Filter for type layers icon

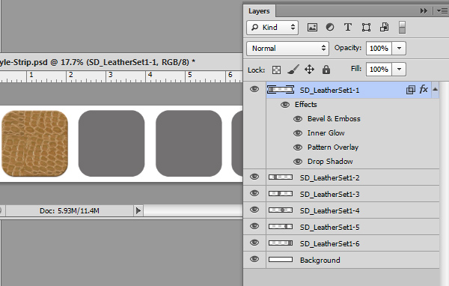pyautogui.click(x=348, y=27)
